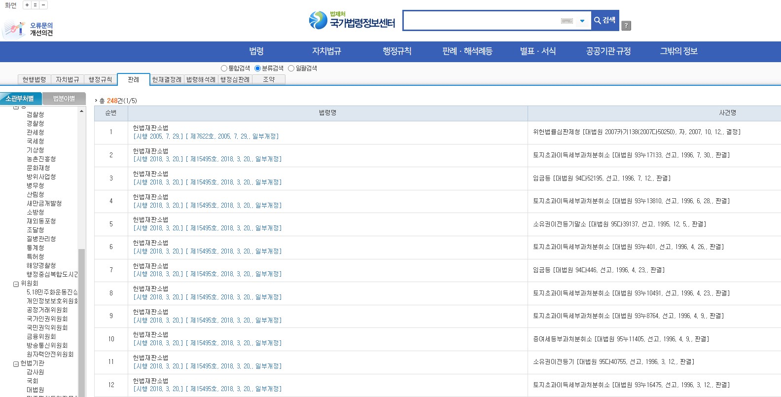Open case 위헌법률심판제청 2007카기138

coord(637,132)
